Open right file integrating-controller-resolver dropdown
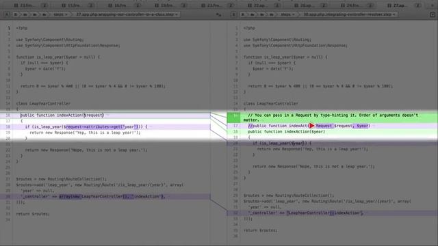438x246 pixels. 349,14
